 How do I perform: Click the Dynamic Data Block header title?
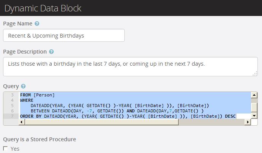click(x=43, y=8)
